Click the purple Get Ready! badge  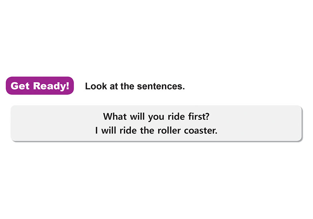click(x=40, y=86)
